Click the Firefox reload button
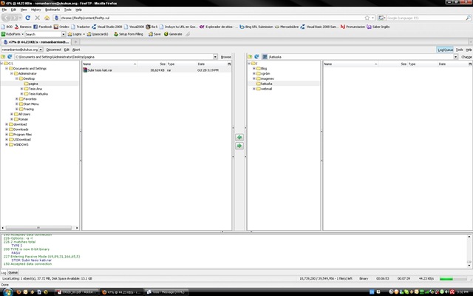 click(28, 18)
